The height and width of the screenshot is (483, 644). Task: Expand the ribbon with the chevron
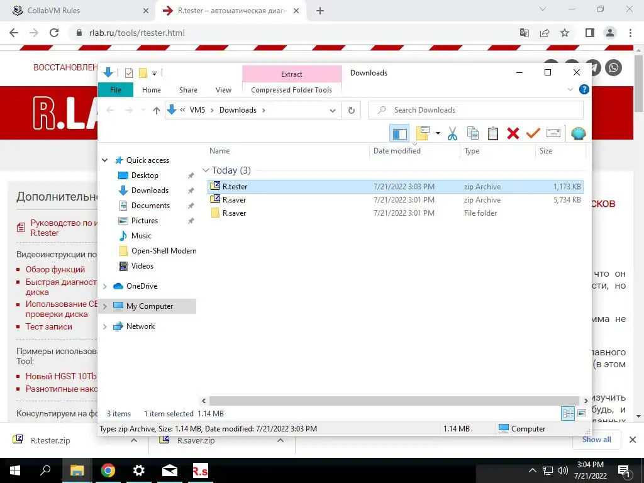click(570, 89)
